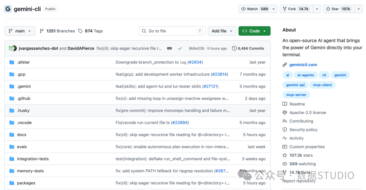
Task: Open the memory-tests folder name
Action: tap(30, 171)
